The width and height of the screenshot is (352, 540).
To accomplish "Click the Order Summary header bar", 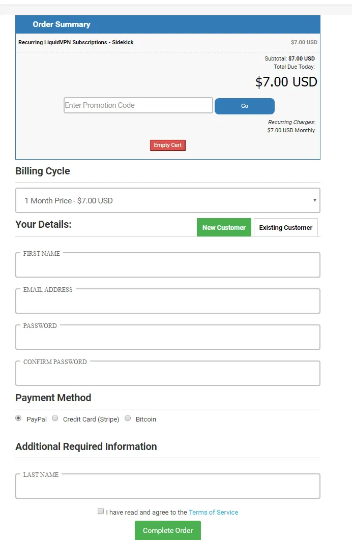I will tap(168, 24).
